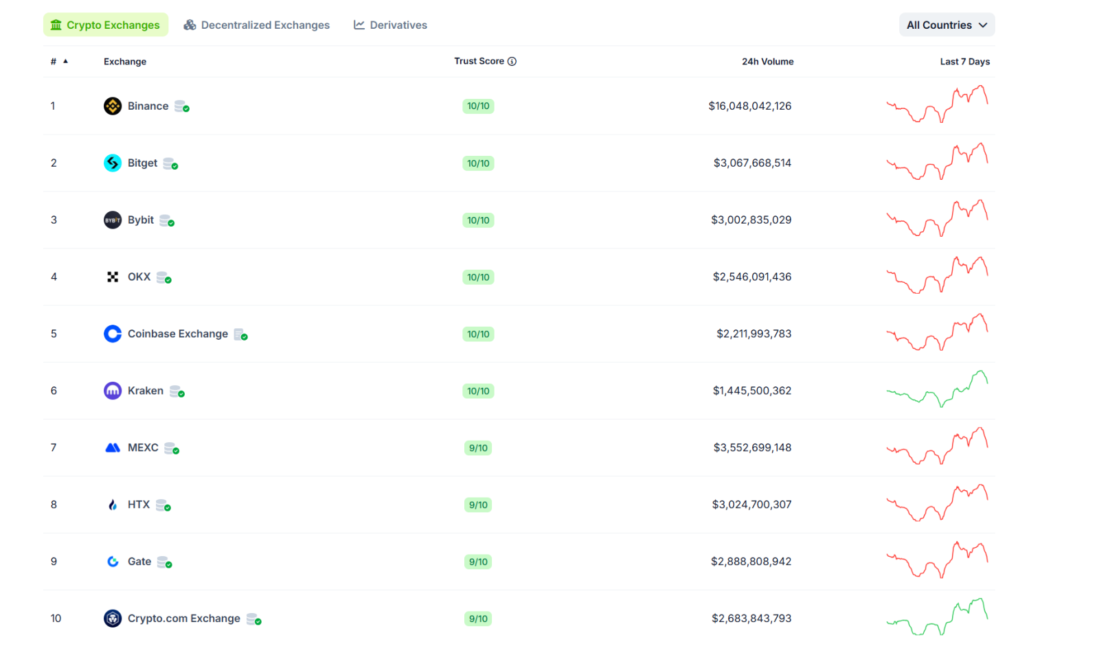Click the Exchange column header
The image size is (1099, 646).
pos(125,61)
